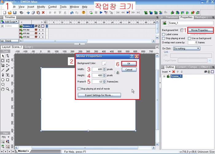Click the Movie Properties button
The width and height of the screenshot is (215, 154).
(x=200, y=30)
